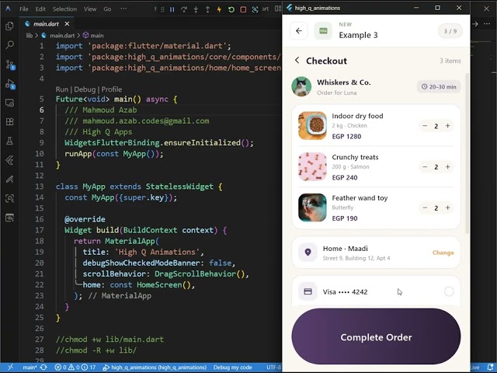
Task: Click the lib breadcrumb segment
Action: coord(30,36)
